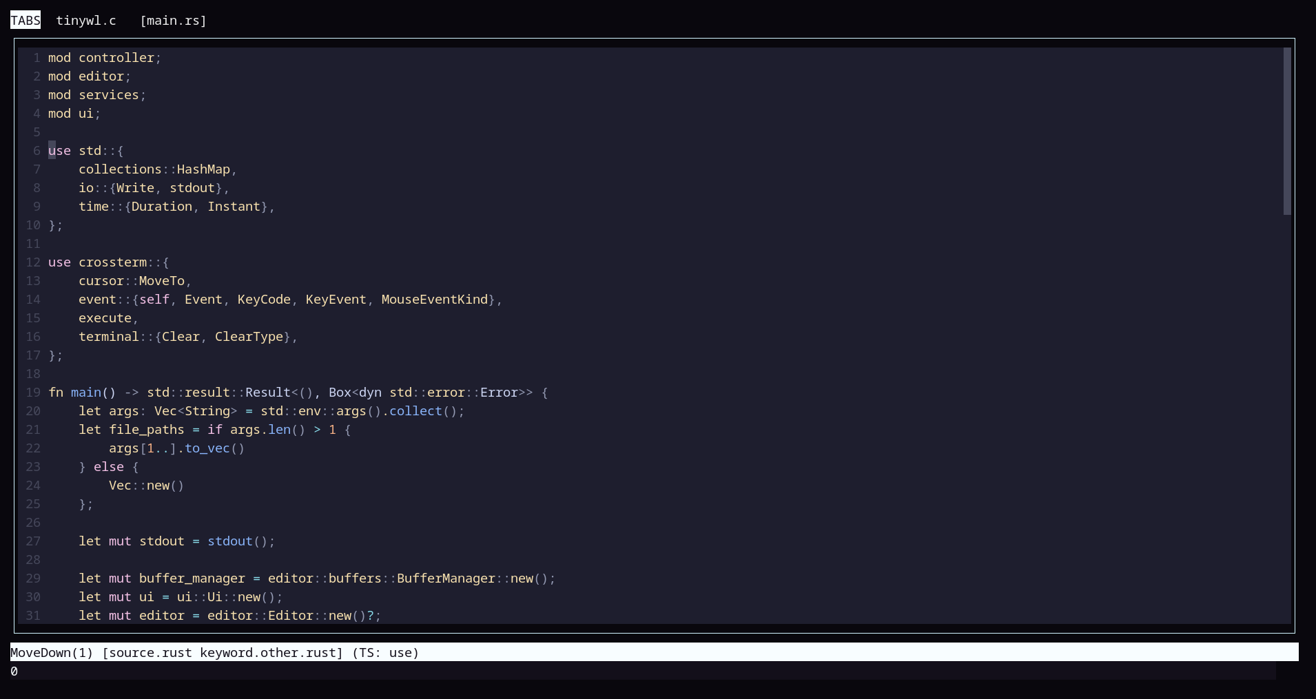Viewport: 1316px width, 699px height.
Task: Click the 'to_vec' method call
Action: pos(207,448)
